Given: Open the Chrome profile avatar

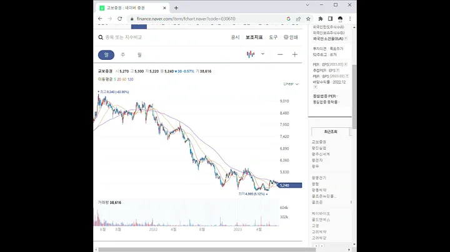Looking at the screenshot, I should [340, 19].
